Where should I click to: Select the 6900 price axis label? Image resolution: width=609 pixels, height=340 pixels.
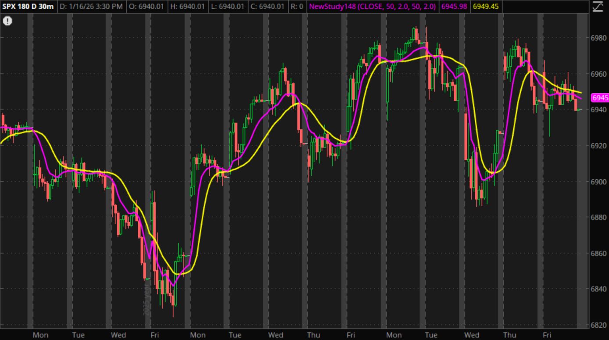click(599, 181)
